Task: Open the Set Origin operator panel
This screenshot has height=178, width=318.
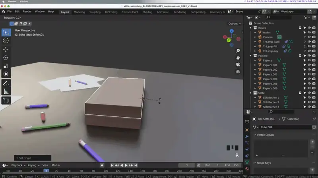Action: pos(33,158)
